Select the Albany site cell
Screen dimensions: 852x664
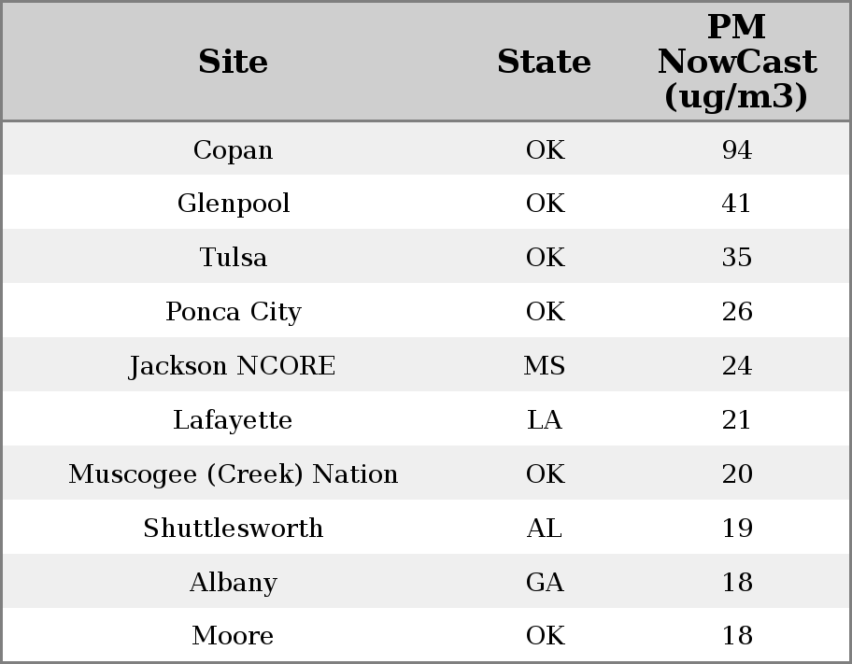[x=233, y=582]
